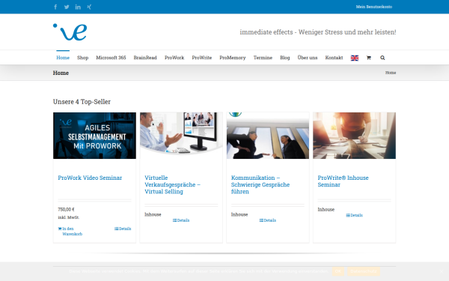Open the Shop menu item
The image size is (449, 281).
pyautogui.click(x=83, y=58)
